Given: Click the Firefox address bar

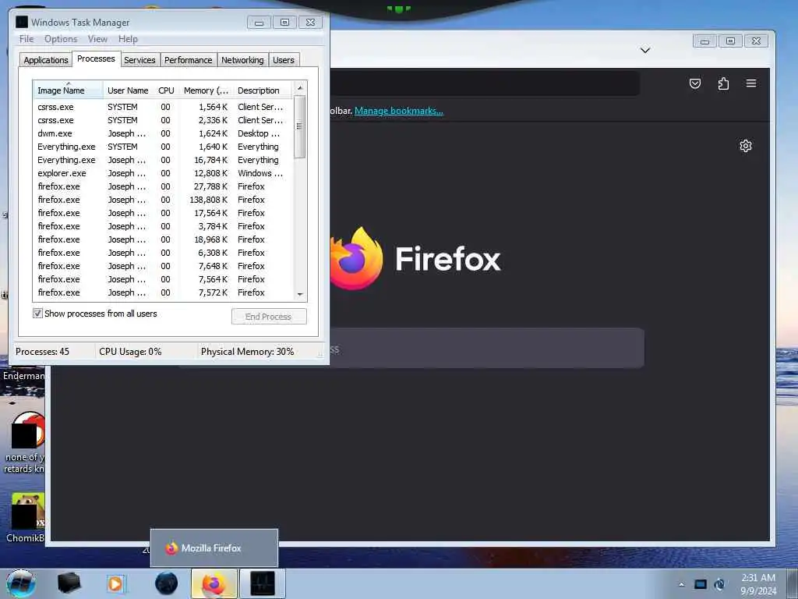Looking at the screenshot, I should (485, 83).
